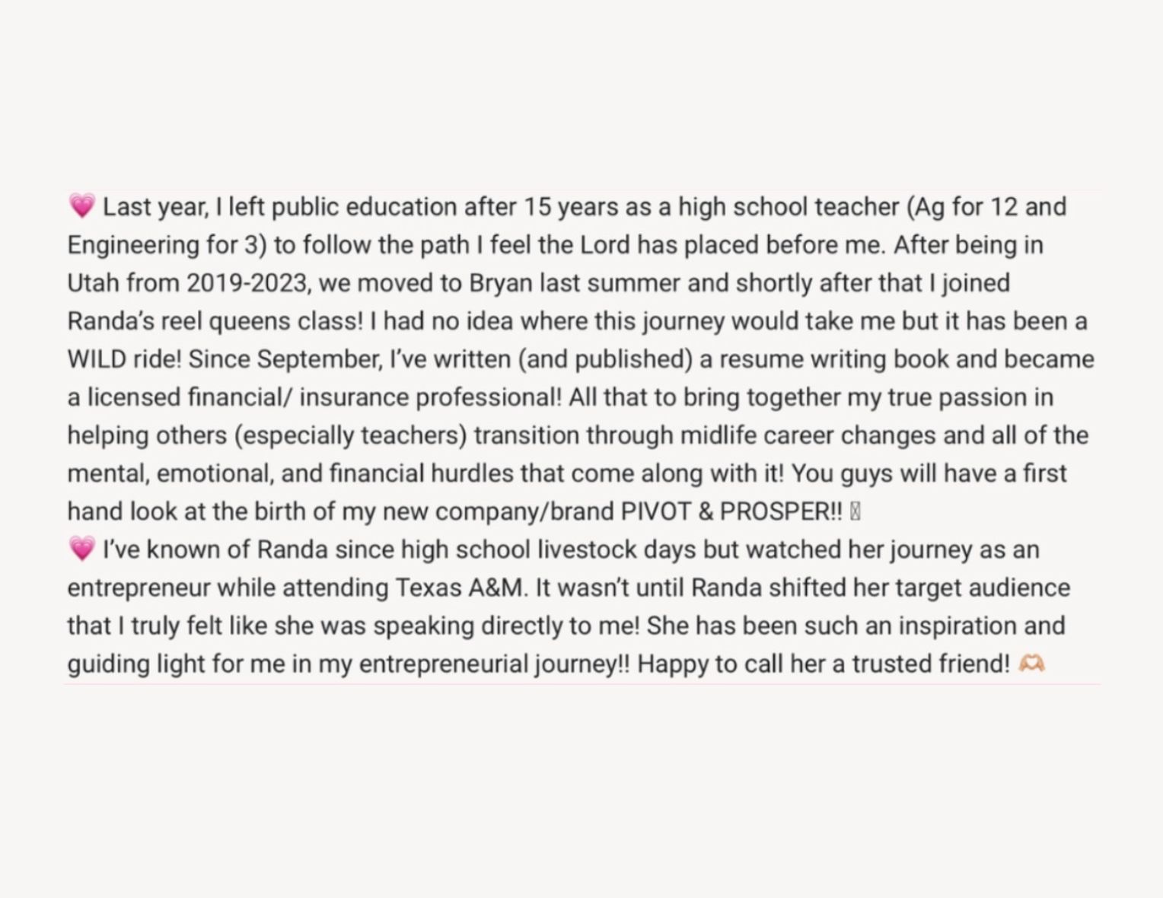Image resolution: width=1163 pixels, height=898 pixels.
Task: Click the word "Utah" starting the third line
Action: (x=93, y=283)
